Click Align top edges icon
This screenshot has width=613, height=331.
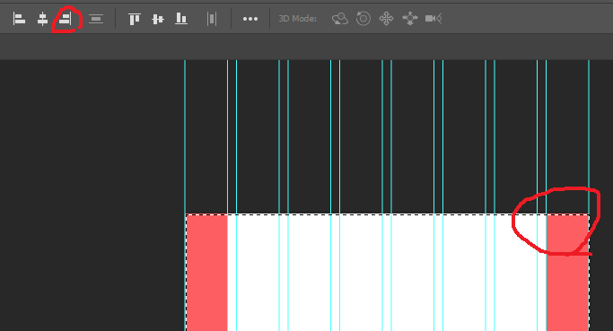(x=134, y=18)
